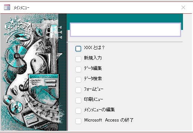Close the メインメニュー window

pyautogui.click(x=183, y=7)
